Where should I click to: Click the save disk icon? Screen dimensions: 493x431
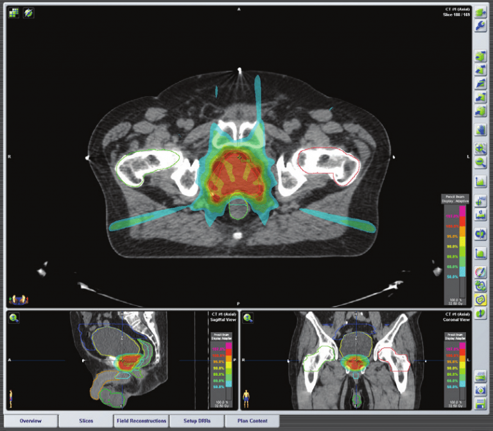click(x=480, y=403)
